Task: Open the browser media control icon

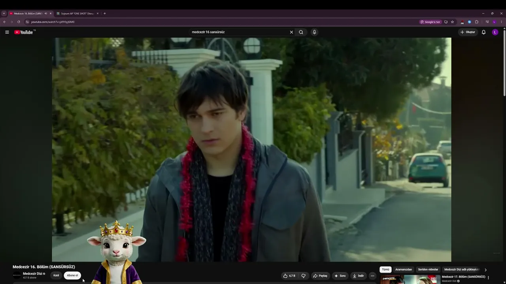Action: 487,22
